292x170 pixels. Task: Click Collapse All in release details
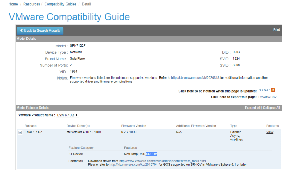(271, 108)
